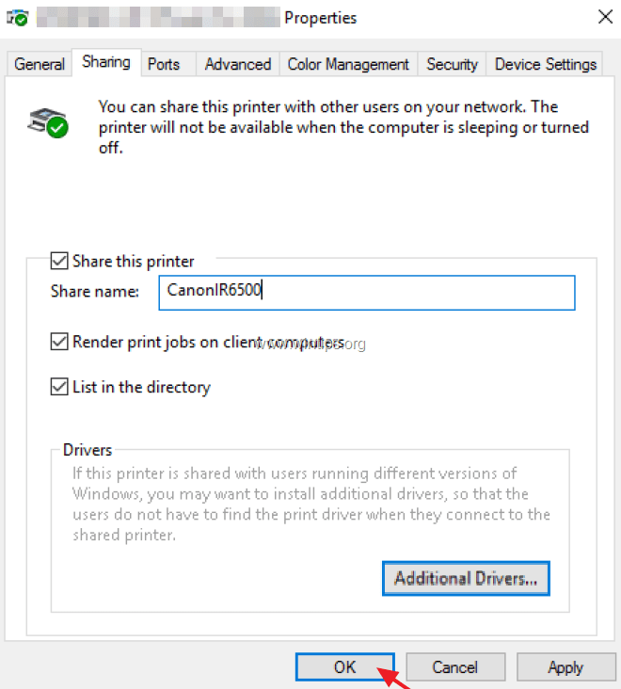Select the Sharing tab
This screenshot has height=689, width=621.
pyautogui.click(x=105, y=62)
